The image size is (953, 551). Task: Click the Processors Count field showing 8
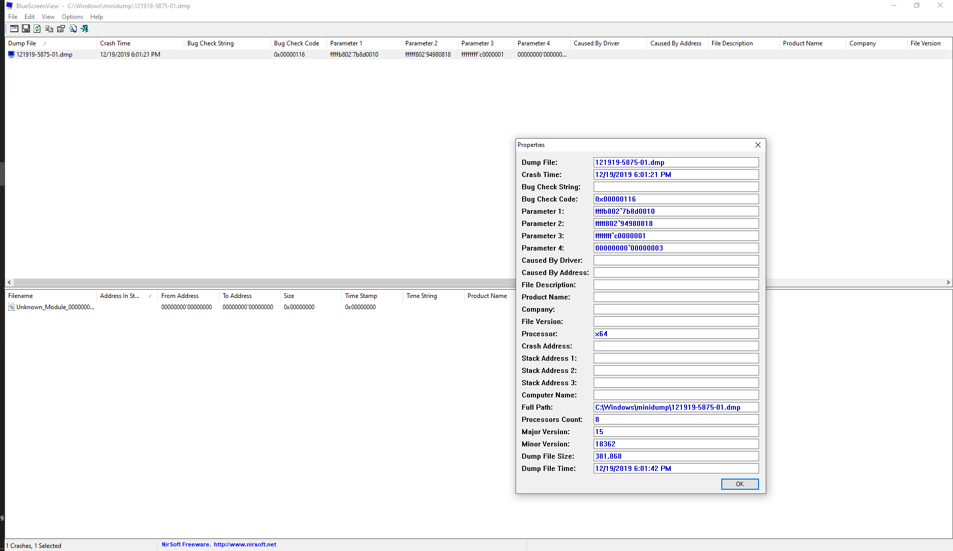tap(676, 419)
